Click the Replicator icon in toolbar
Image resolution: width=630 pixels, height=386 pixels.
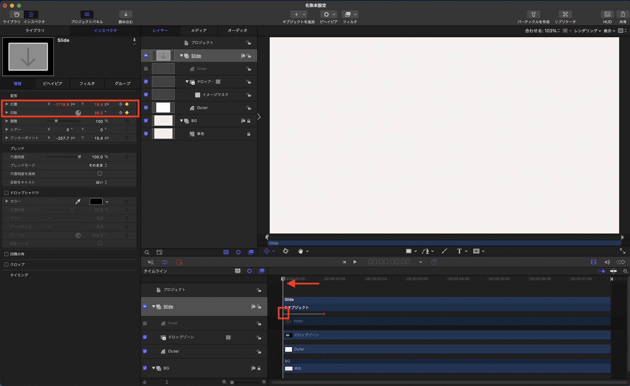pyautogui.click(x=565, y=14)
